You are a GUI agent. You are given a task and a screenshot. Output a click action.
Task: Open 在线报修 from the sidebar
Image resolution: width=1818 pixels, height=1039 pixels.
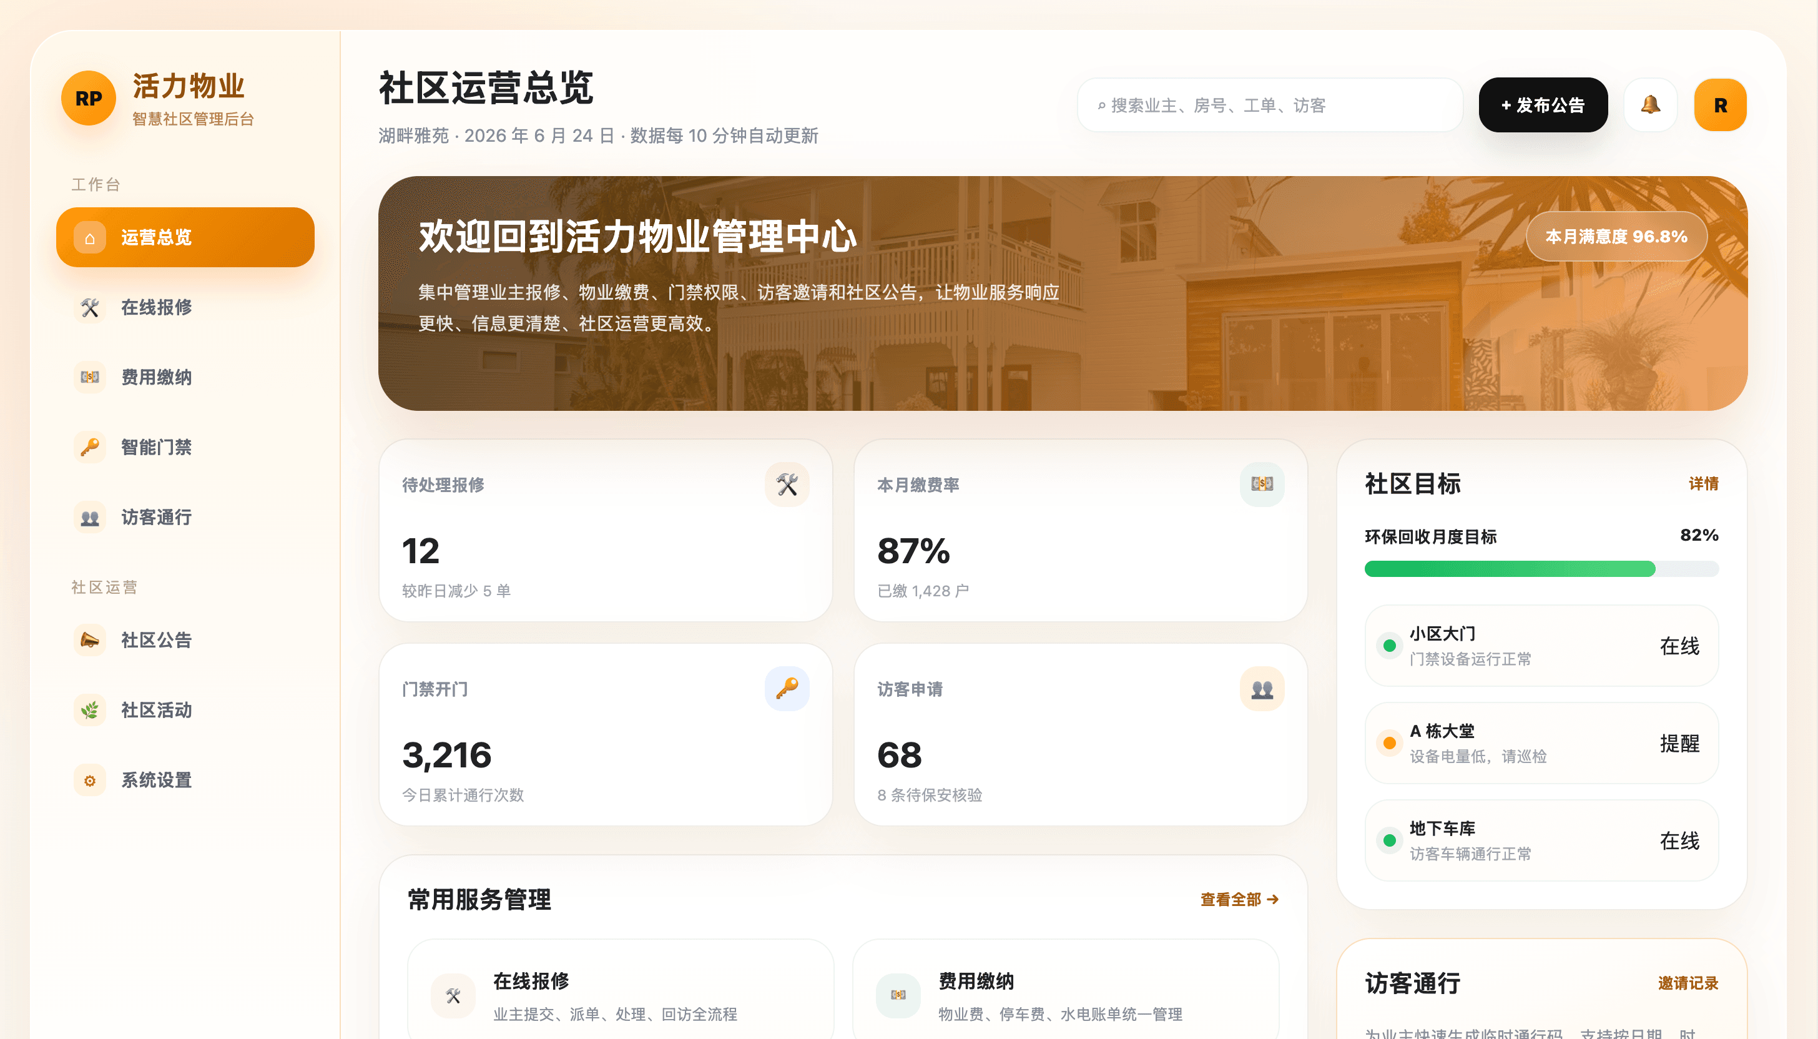pos(185,308)
